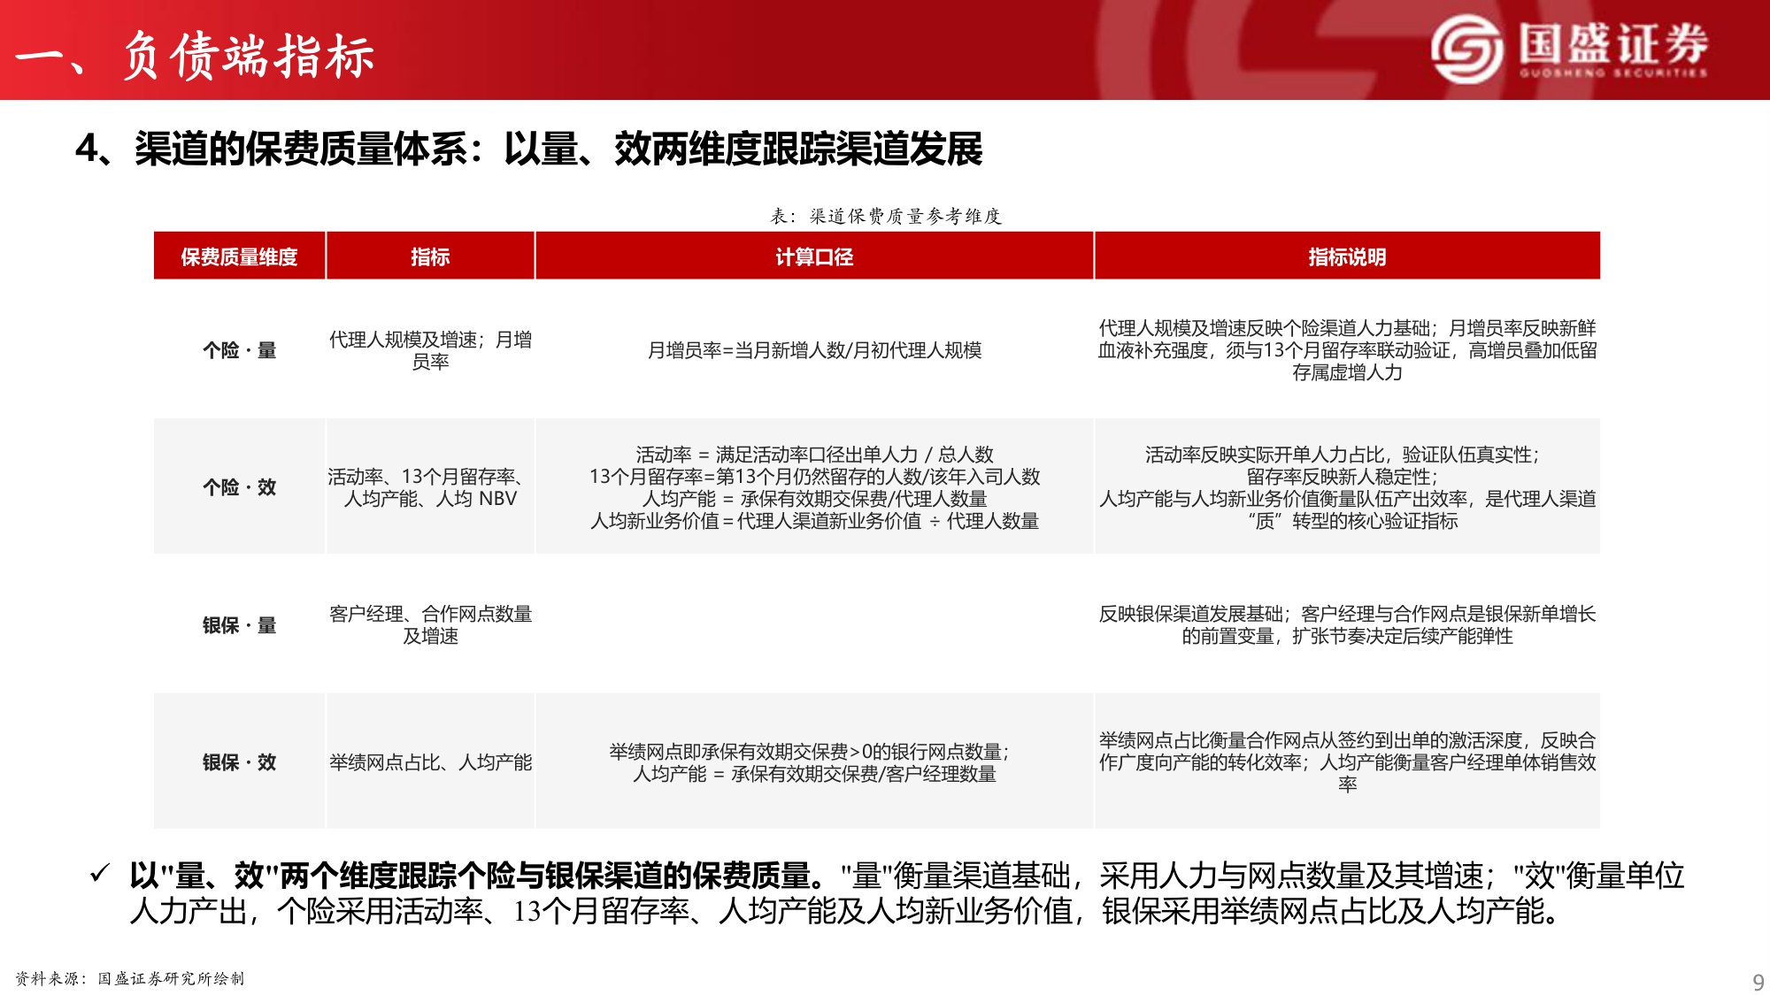Click the 人均新业务价值 formula line
This screenshot has width=1770, height=995.
814,521
